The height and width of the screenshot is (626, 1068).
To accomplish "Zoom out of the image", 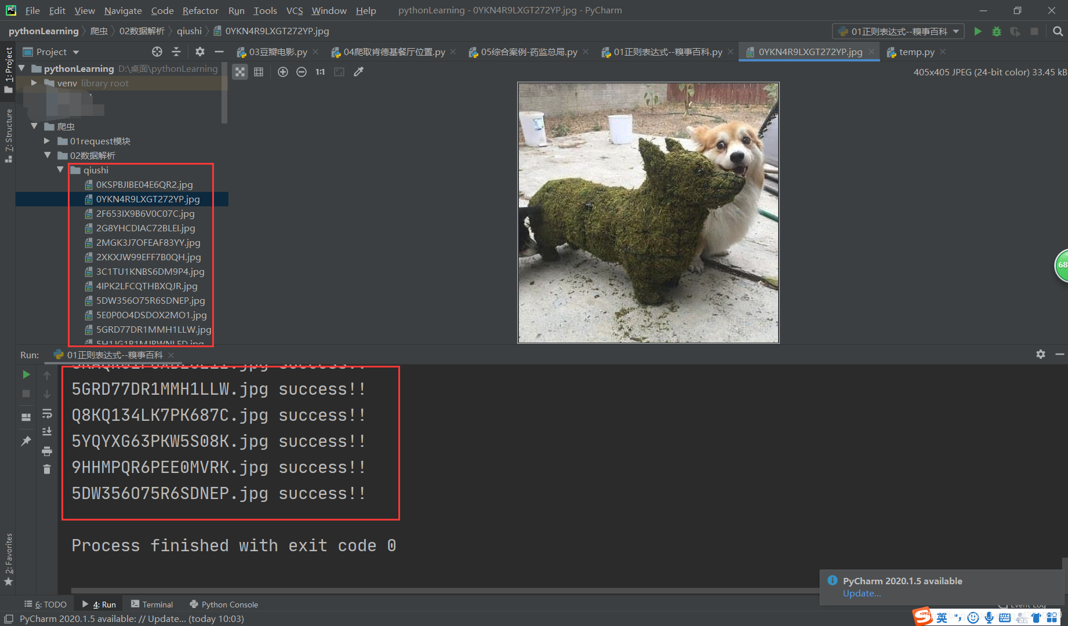I will click(301, 72).
